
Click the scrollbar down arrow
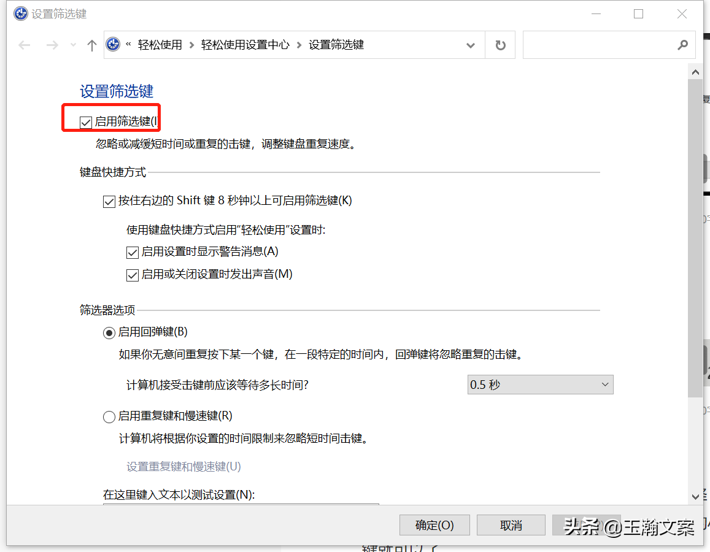695,497
